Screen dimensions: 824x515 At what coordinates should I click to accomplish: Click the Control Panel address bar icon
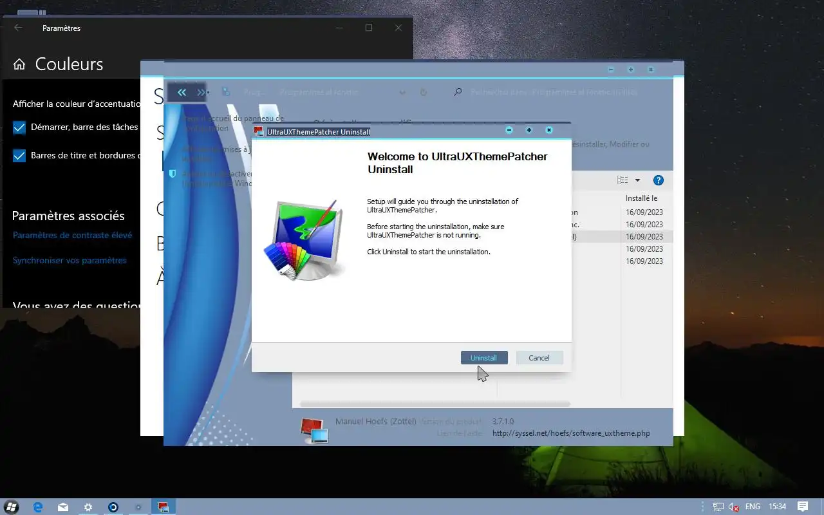(226, 93)
